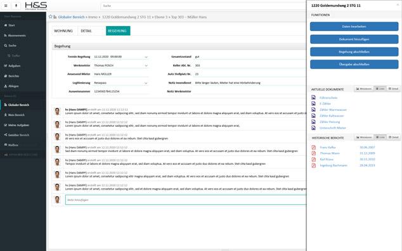402x251 pixels.
Task: Switch Historische Berichte to Miniaturen view
Action: [x=364, y=137]
